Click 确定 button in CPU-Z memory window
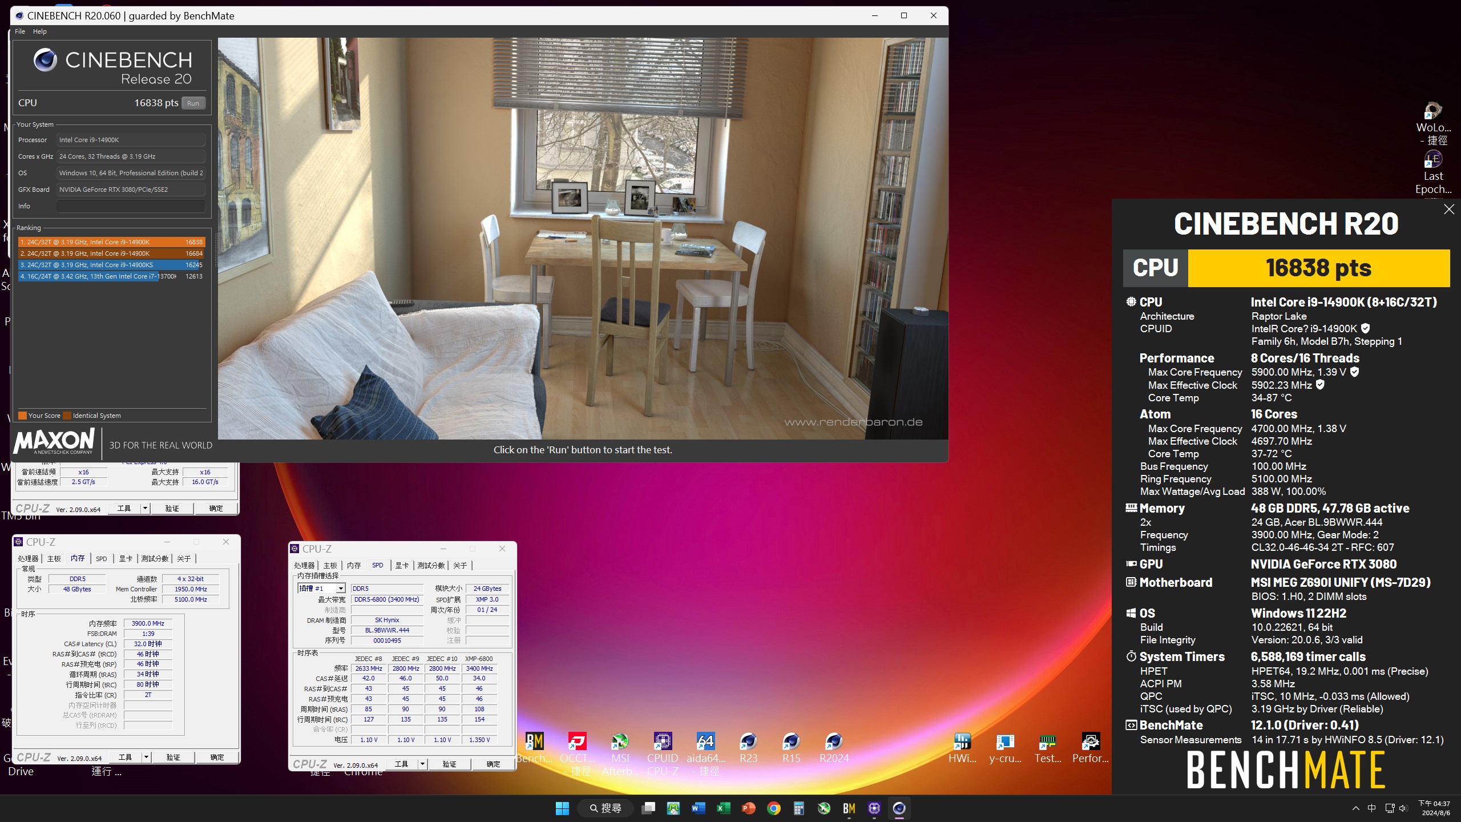This screenshot has width=1461, height=822. [x=217, y=757]
